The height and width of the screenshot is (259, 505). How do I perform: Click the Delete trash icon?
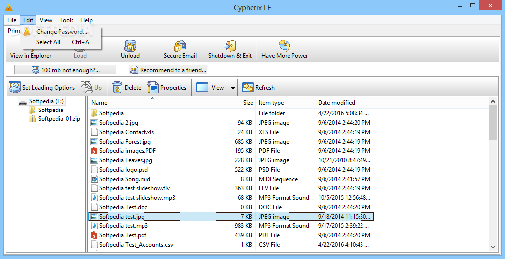click(x=117, y=87)
